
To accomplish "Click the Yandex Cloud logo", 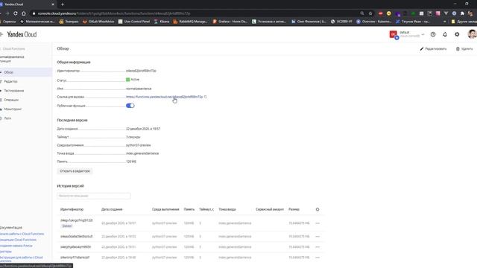I will tap(22, 34).
